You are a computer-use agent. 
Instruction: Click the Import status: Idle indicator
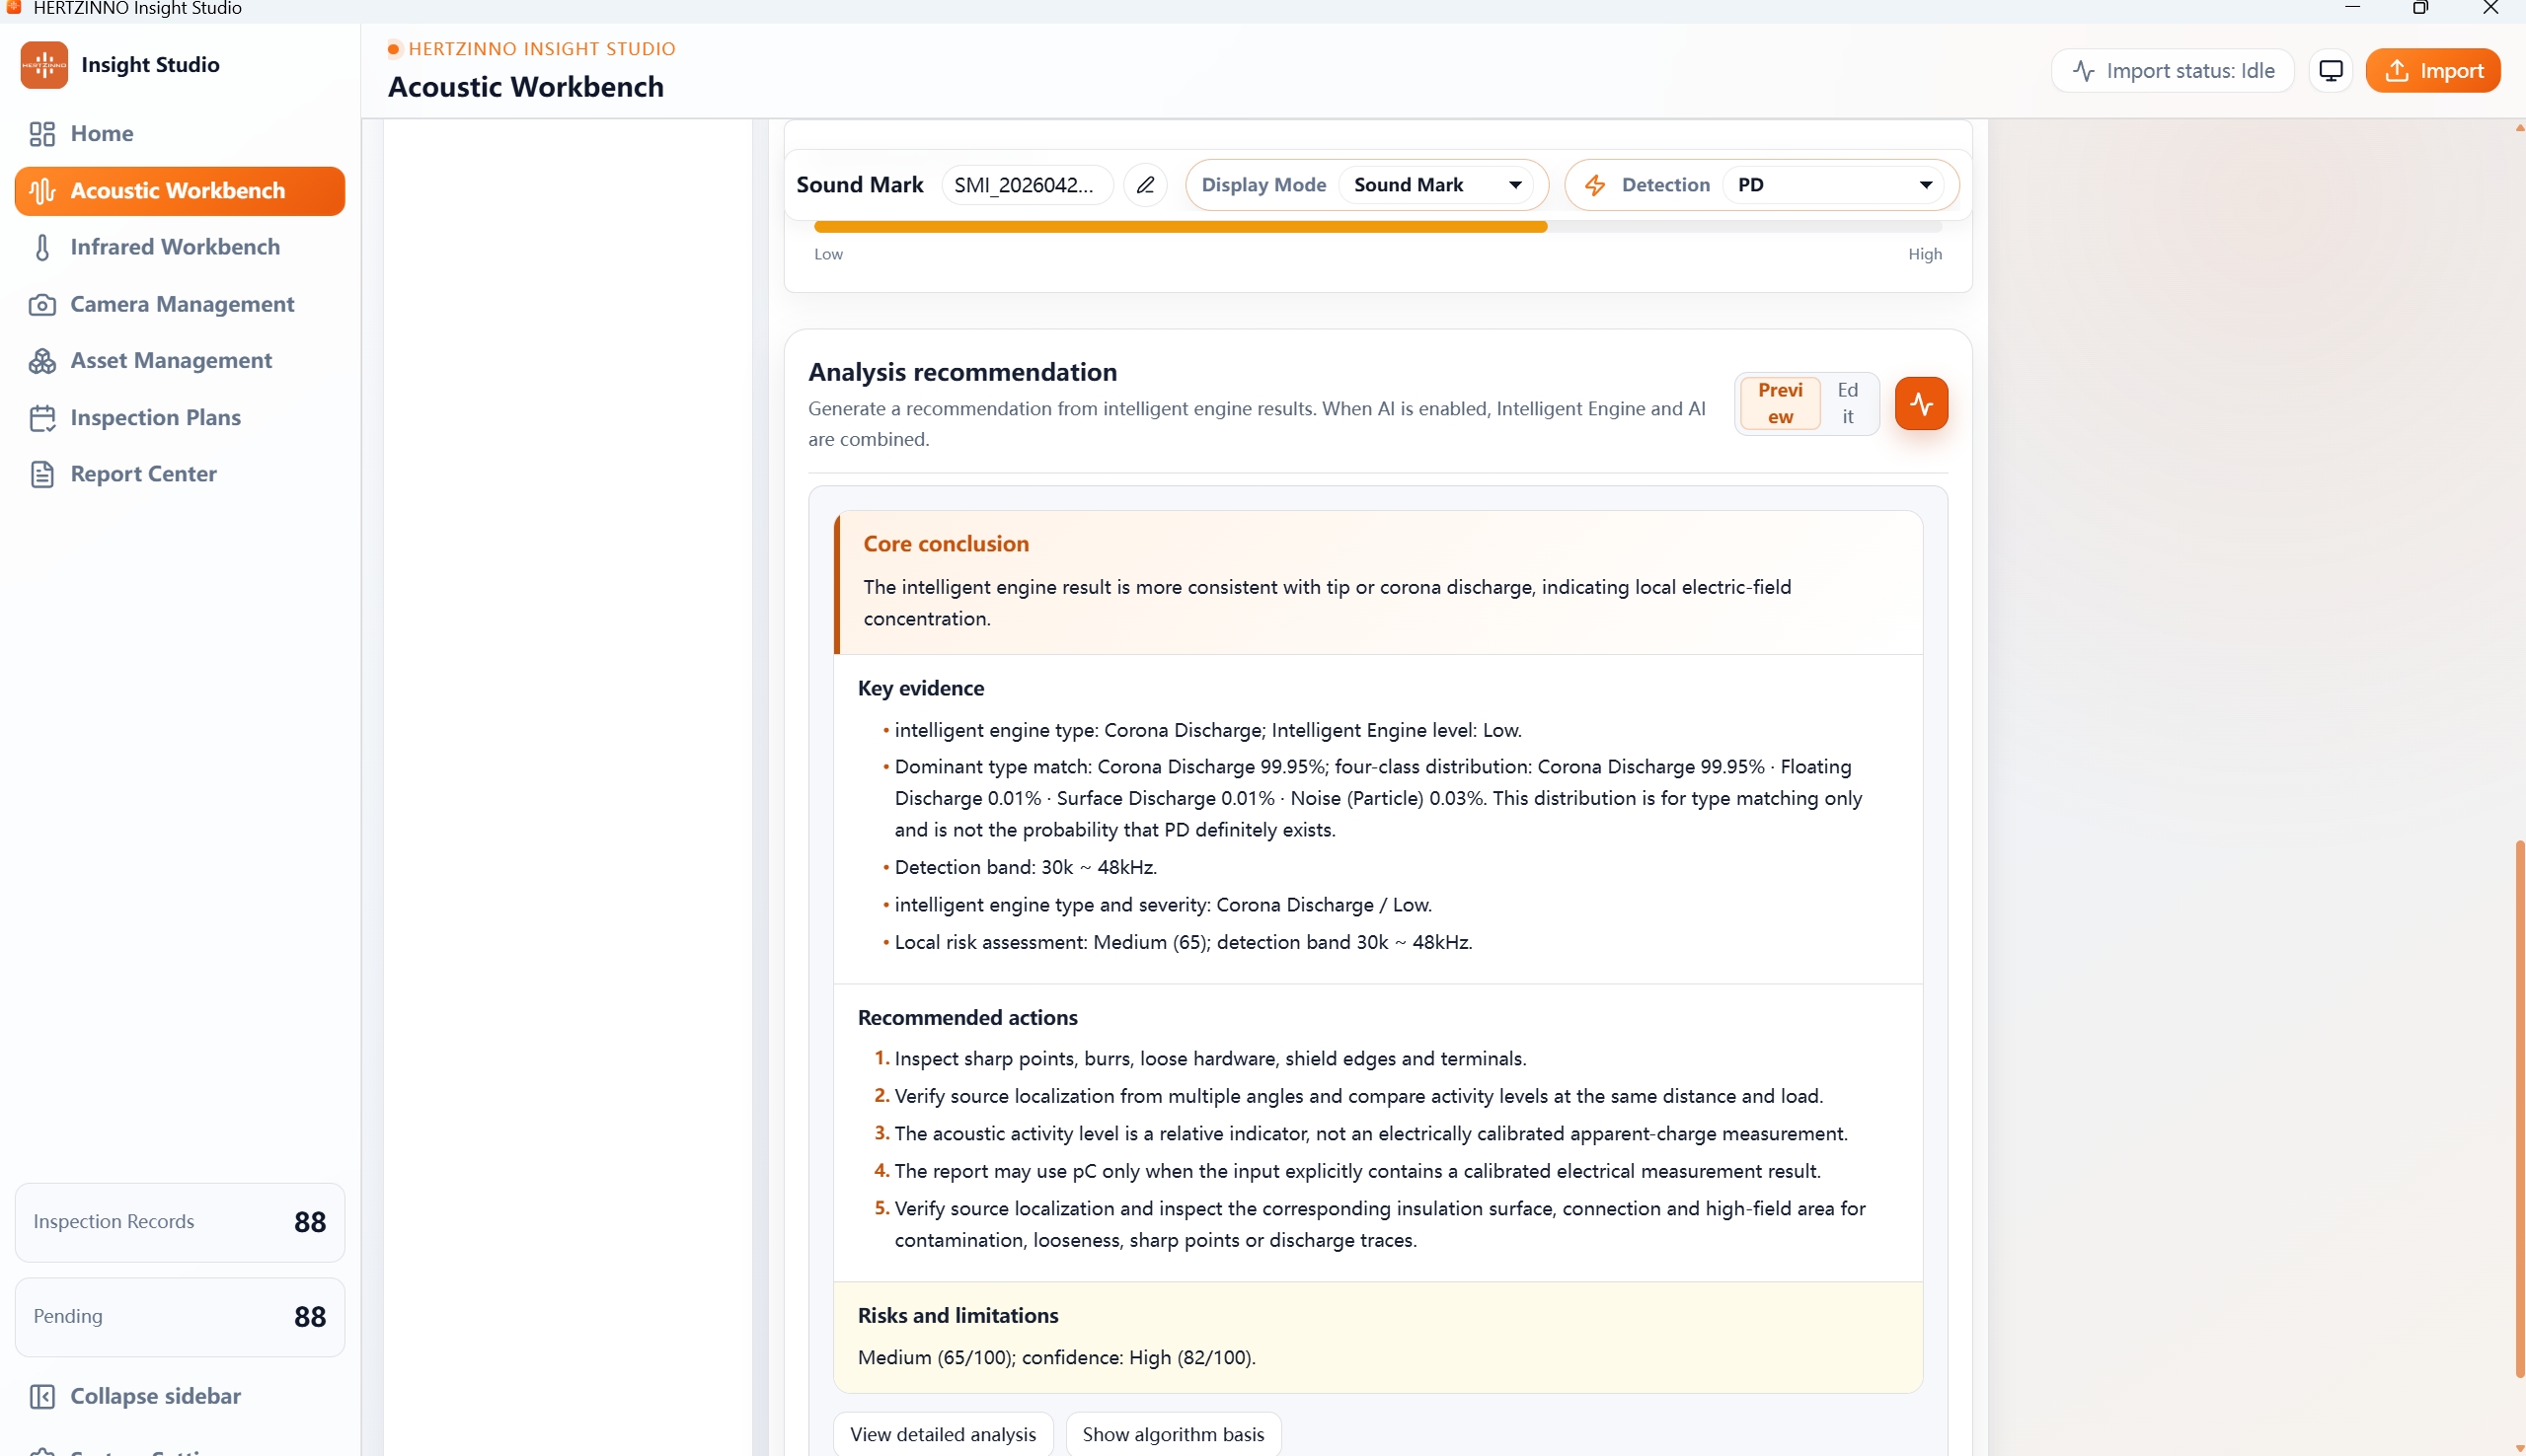pos(2172,71)
